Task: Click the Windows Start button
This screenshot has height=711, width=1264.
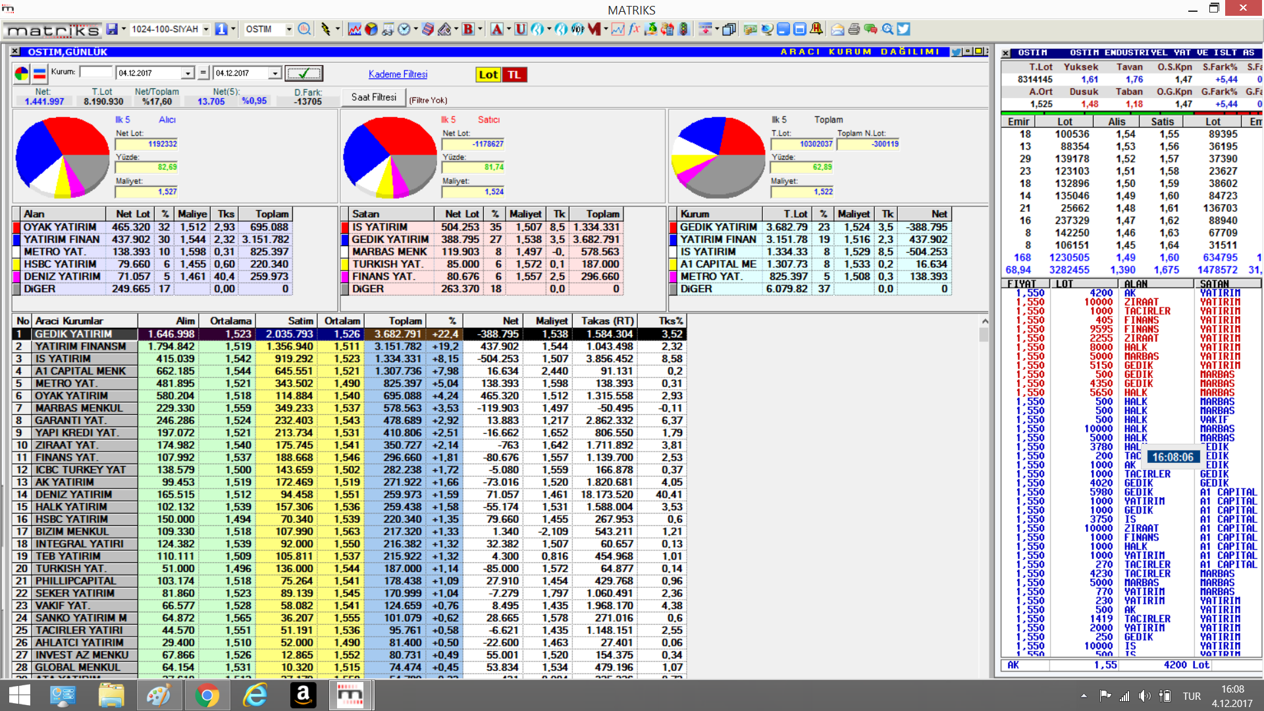Action: pyautogui.click(x=19, y=695)
